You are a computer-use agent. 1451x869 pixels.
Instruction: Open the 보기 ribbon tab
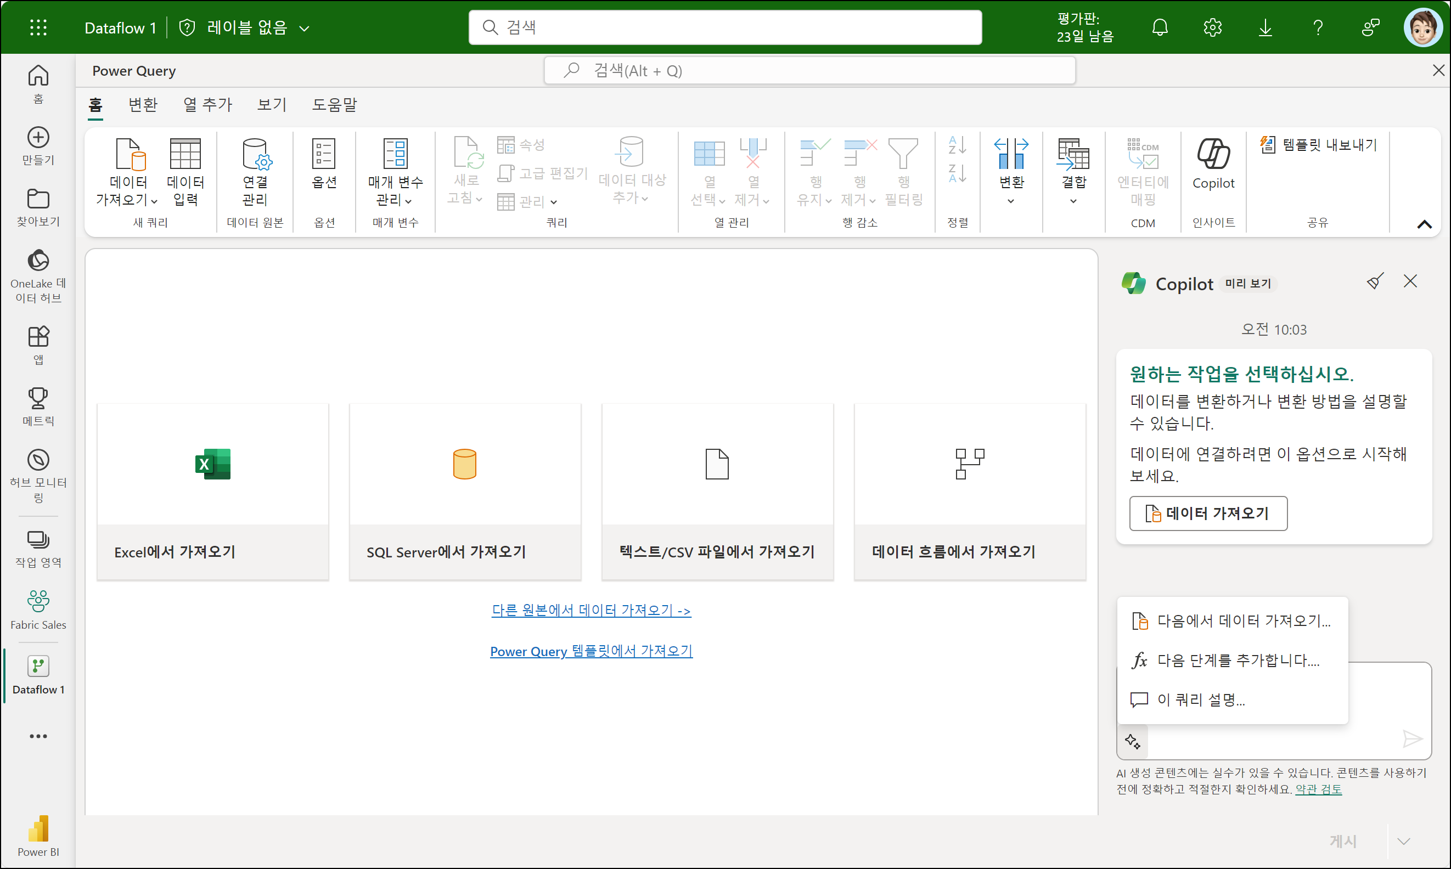(x=271, y=105)
